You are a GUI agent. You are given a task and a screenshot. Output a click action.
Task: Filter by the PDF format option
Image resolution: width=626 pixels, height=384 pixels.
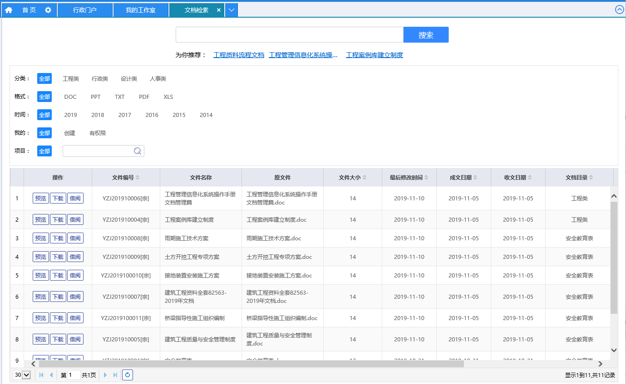point(144,97)
